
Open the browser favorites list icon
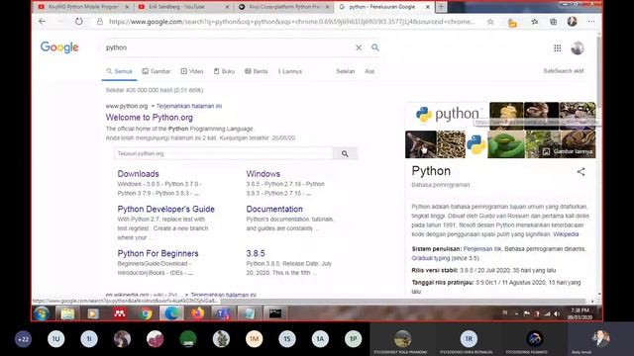pyautogui.click(x=535, y=22)
